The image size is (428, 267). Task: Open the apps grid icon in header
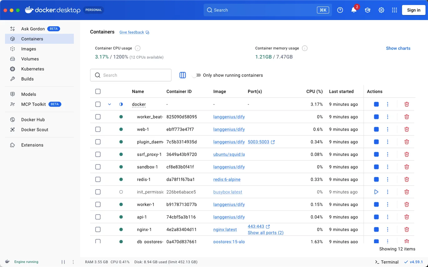395,10
